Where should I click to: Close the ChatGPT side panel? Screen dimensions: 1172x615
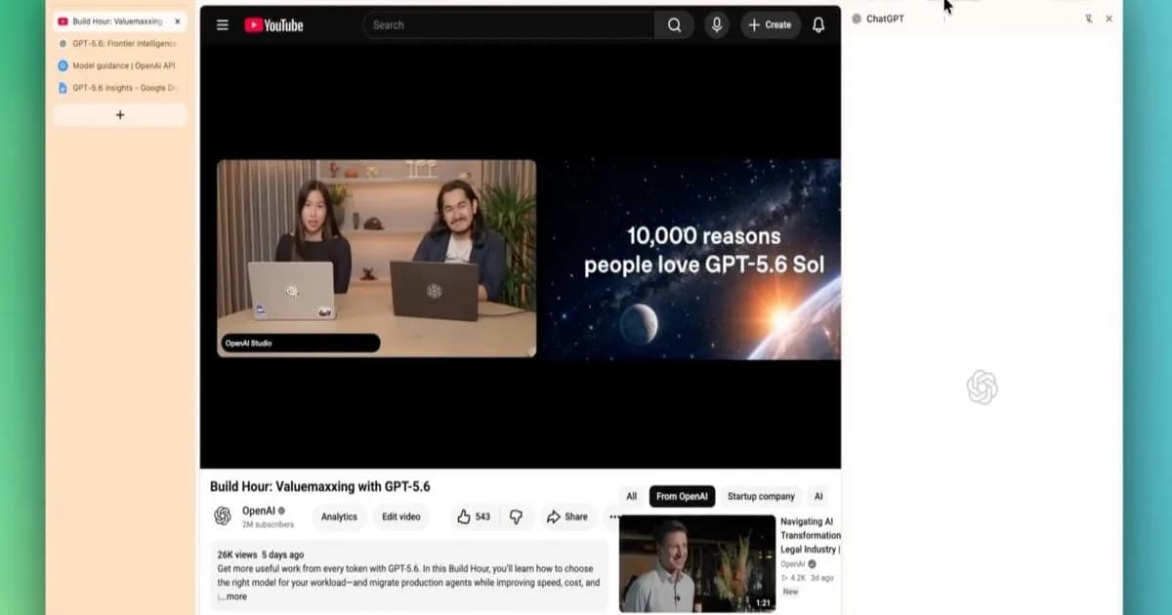pyautogui.click(x=1109, y=19)
